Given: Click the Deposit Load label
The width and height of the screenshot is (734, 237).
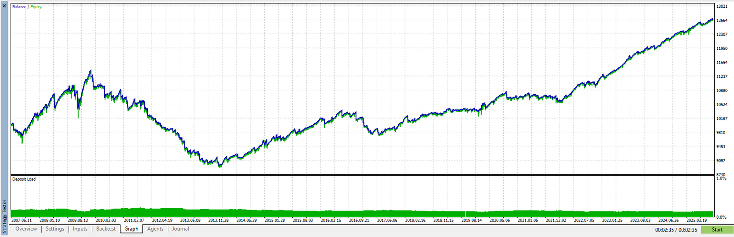Looking at the screenshot, I should 24,179.
